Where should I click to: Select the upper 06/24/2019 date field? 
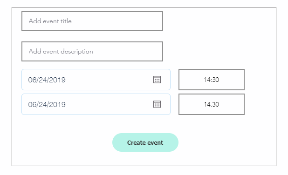point(96,80)
